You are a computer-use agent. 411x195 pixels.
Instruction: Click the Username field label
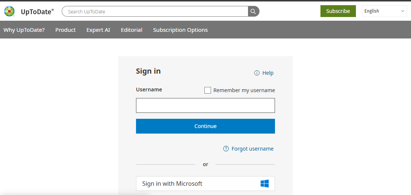(149, 90)
